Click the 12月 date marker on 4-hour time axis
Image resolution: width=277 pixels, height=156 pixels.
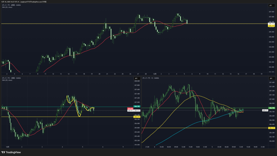tap(155, 74)
